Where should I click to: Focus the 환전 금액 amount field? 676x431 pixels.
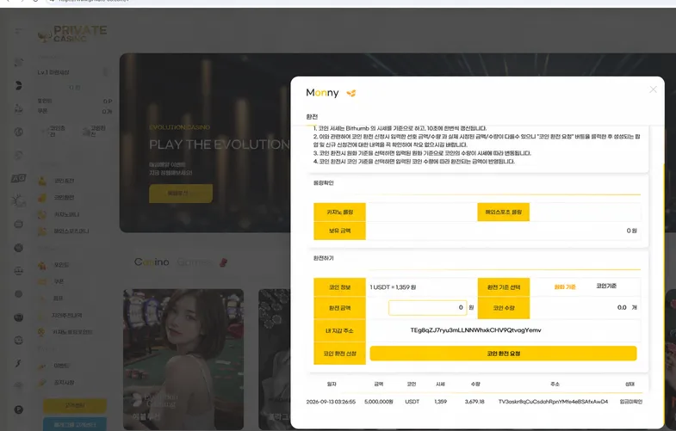427,307
